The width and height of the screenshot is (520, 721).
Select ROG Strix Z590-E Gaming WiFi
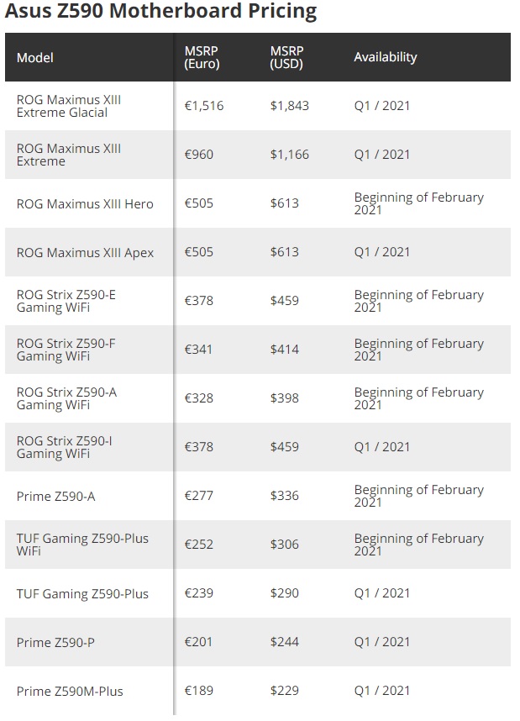pos(66,301)
